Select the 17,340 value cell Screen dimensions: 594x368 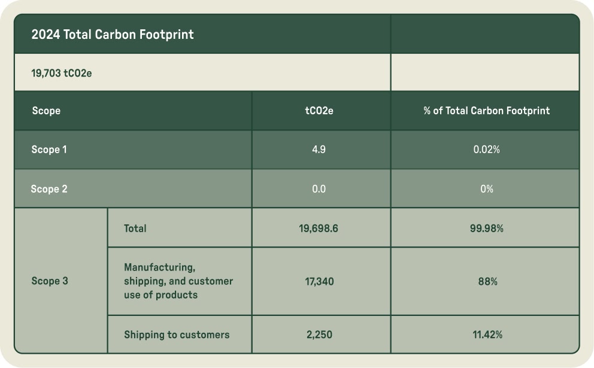click(x=319, y=281)
